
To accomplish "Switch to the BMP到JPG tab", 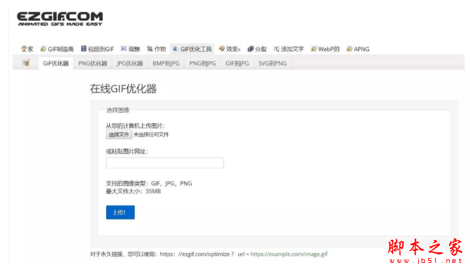I will 166,64.
